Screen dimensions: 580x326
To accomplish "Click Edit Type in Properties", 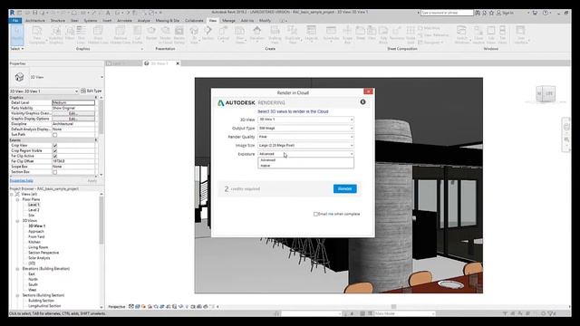I will [92, 91].
